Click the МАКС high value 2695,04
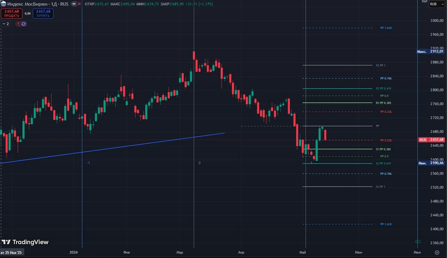The width and height of the screenshot is (447, 258). click(x=128, y=4)
